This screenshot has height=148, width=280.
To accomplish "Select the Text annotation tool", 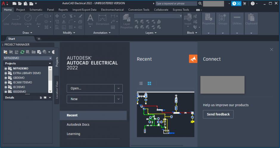I will point(90,20).
